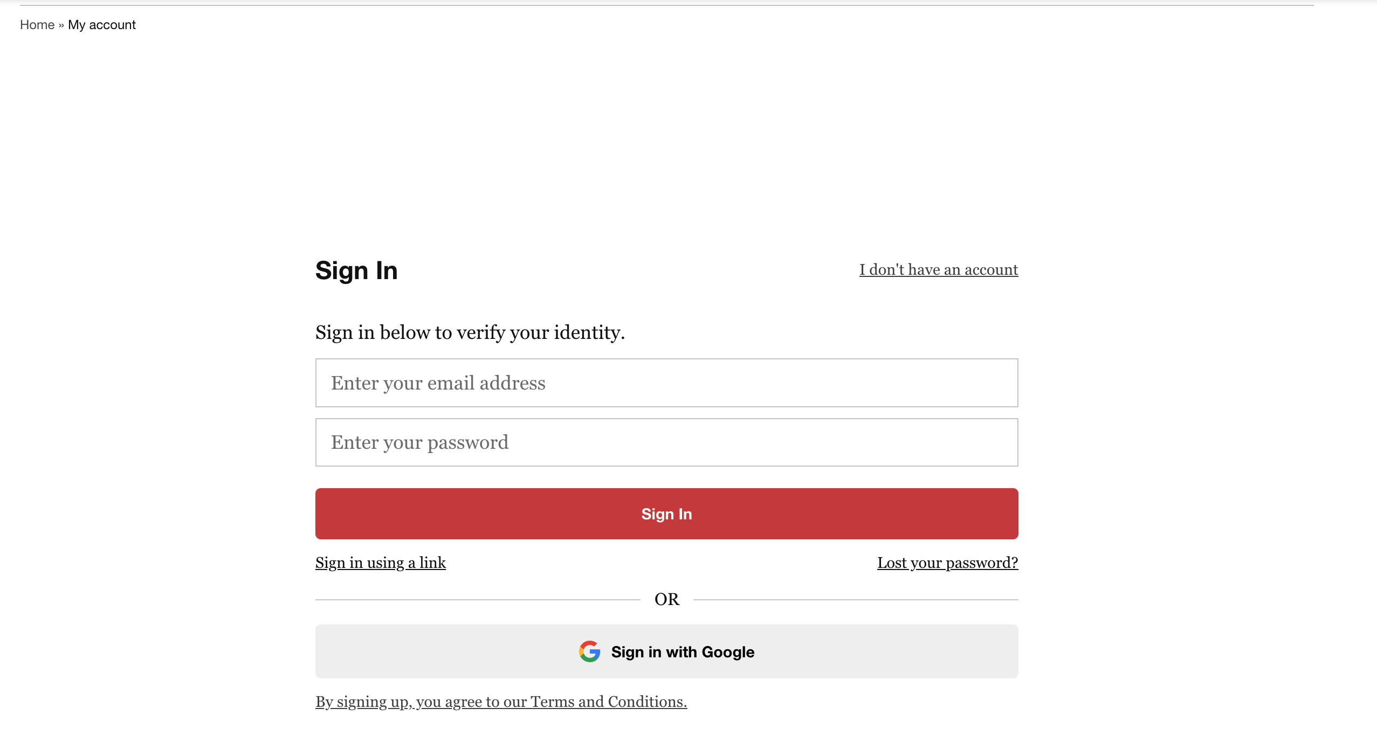Focus the password input field
The width and height of the screenshot is (1377, 750).
666,442
